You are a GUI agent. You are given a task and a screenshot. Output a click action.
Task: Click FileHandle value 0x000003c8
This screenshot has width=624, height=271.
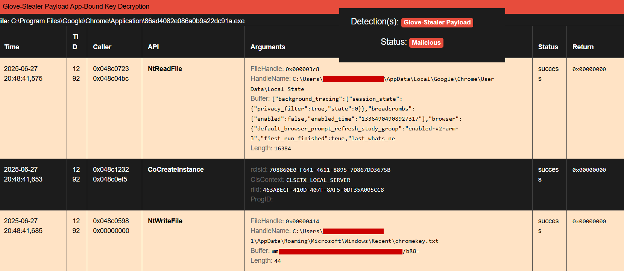pos(302,69)
